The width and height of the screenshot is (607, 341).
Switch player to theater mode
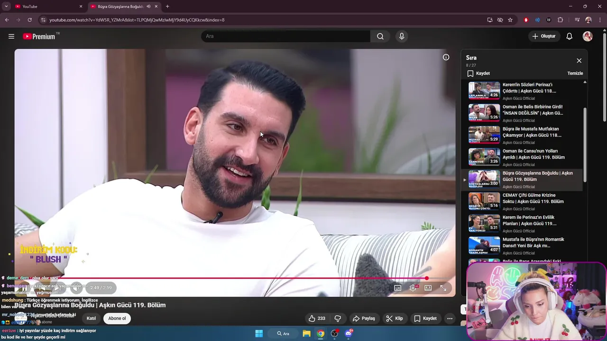[x=428, y=287]
